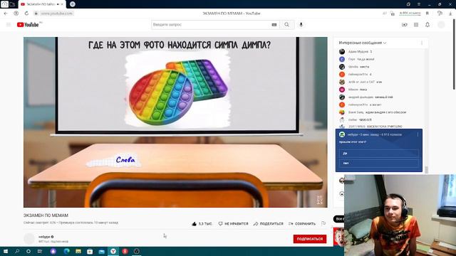The height and width of the screenshot is (256, 456).
Task: Open the YouTube guide hamburger menu
Action: [x=9, y=25]
